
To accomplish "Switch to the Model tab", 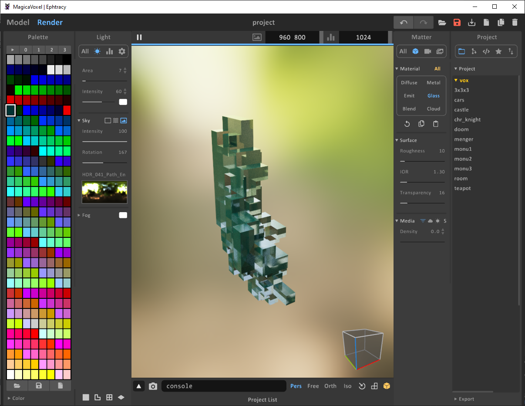I will click(18, 23).
